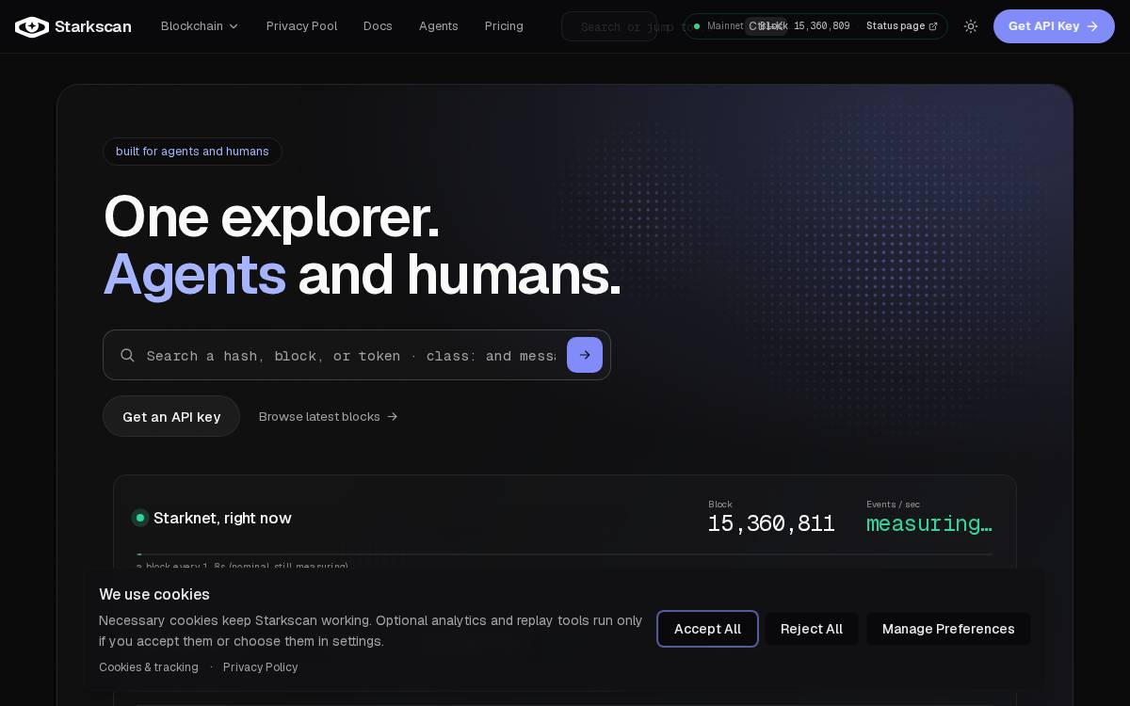Image resolution: width=1130 pixels, height=706 pixels.
Task: Click the 'Get an API key' hero button
Action: pos(171,416)
